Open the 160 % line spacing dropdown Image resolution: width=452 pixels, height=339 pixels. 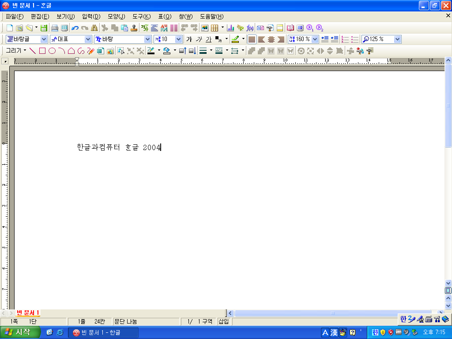pyautogui.click(x=315, y=39)
